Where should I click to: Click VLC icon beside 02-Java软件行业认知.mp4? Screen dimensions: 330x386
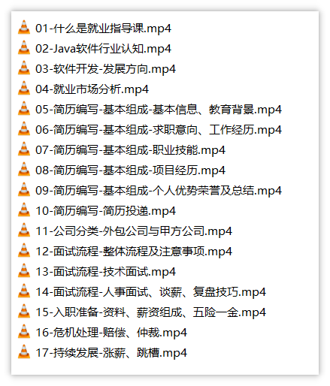tap(24, 47)
